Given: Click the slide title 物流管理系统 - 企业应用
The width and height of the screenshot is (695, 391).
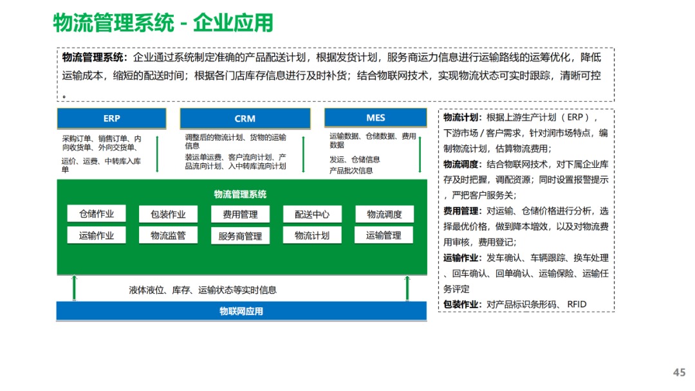Looking at the screenshot, I should pos(163,23).
